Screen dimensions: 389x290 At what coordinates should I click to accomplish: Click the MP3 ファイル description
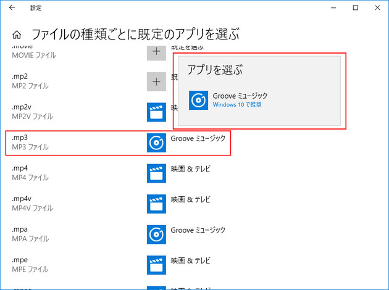pos(30,147)
